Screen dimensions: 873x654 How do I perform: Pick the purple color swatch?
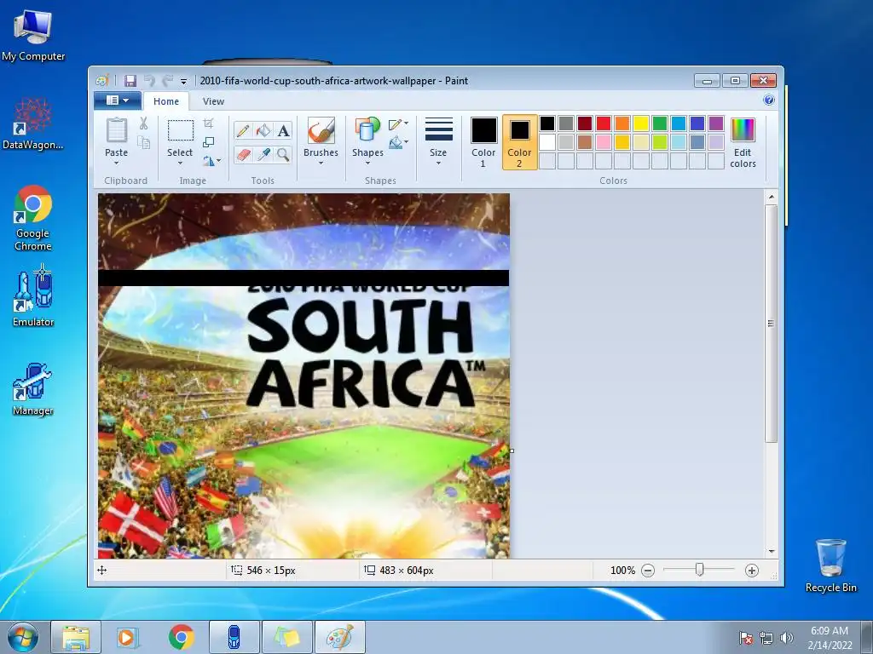tap(716, 123)
